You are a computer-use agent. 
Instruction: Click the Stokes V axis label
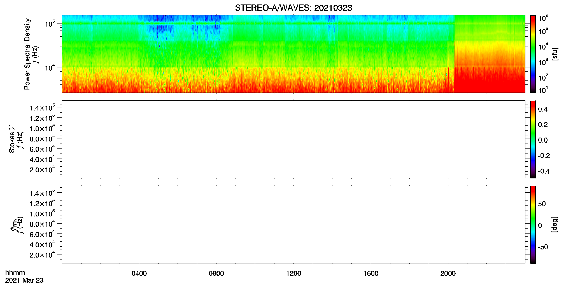pyautogui.click(x=12, y=139)
